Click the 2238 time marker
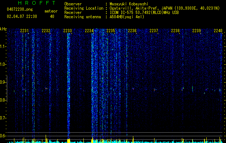Image resolution: width=226 pixels, height=143 pixels. point(175,31)
